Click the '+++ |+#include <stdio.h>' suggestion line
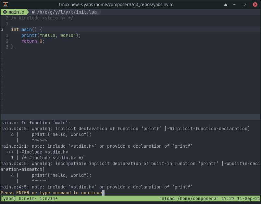This screenshot has height=204, width=261. coord(37,152)
